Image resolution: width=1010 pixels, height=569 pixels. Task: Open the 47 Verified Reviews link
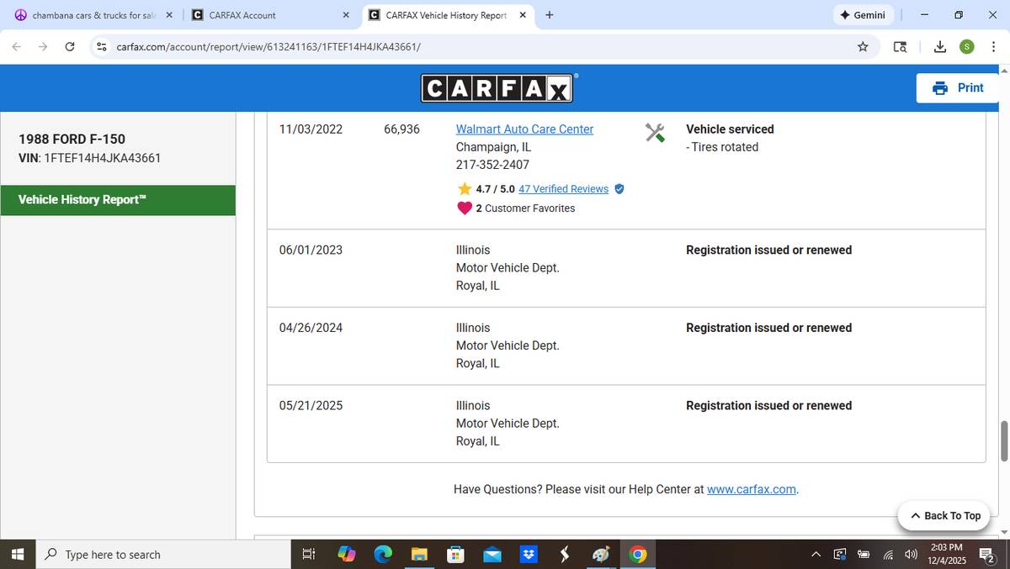tap(563, 189)
